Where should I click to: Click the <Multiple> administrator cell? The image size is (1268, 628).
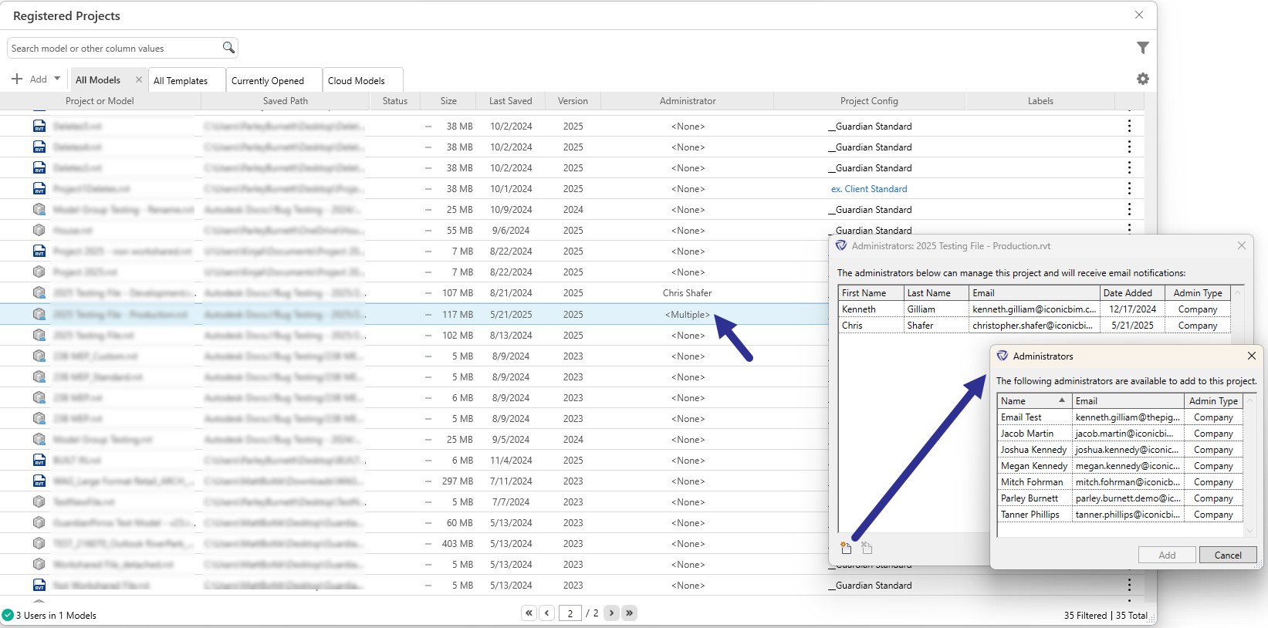coord(688,314)
